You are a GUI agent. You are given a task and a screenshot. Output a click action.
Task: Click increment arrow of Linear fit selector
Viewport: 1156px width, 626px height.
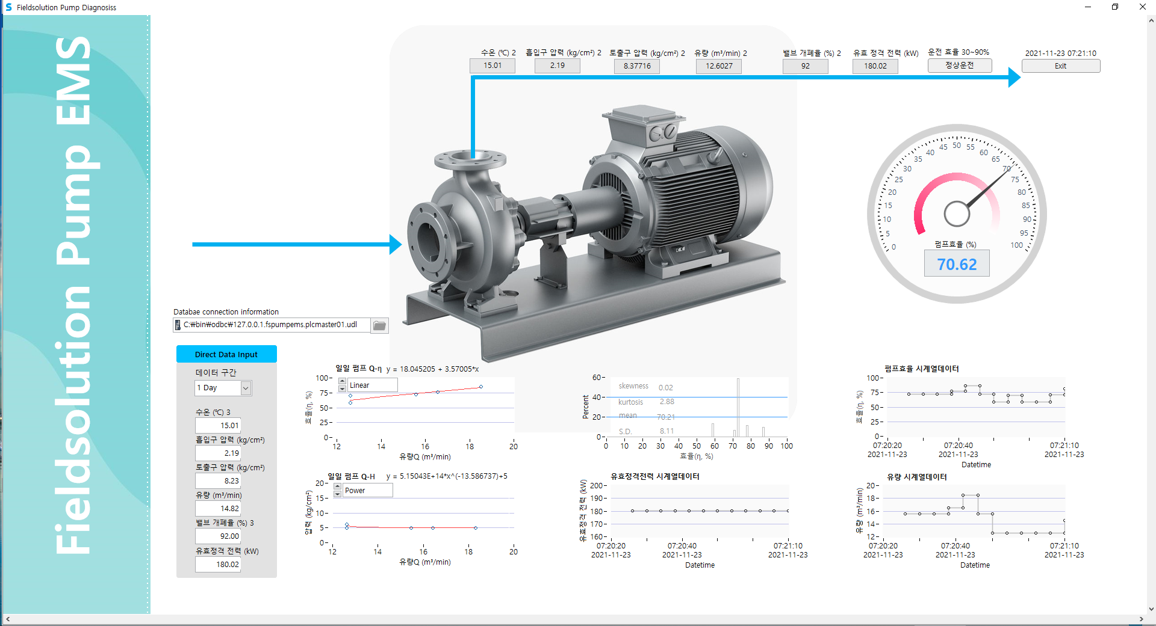343,381
